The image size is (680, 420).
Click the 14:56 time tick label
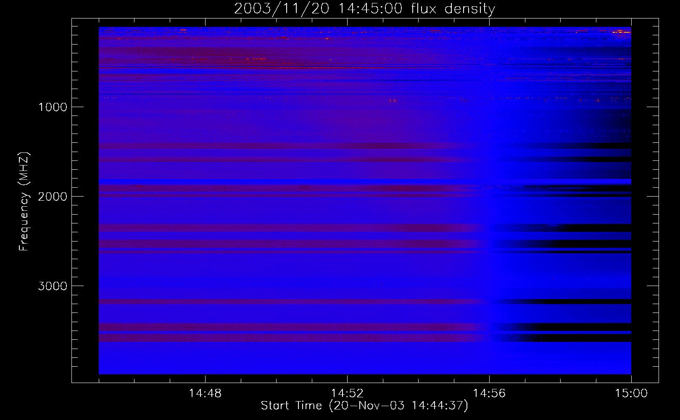click(489, 394)
